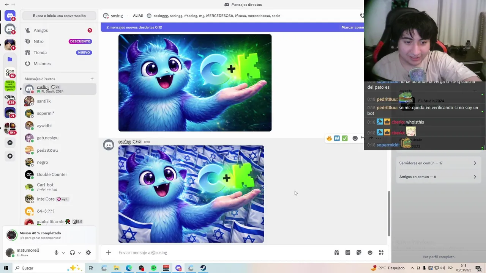
Task: Open the 64+3:??? conversation
Action: pyautogui.click(x=59, y=211)
